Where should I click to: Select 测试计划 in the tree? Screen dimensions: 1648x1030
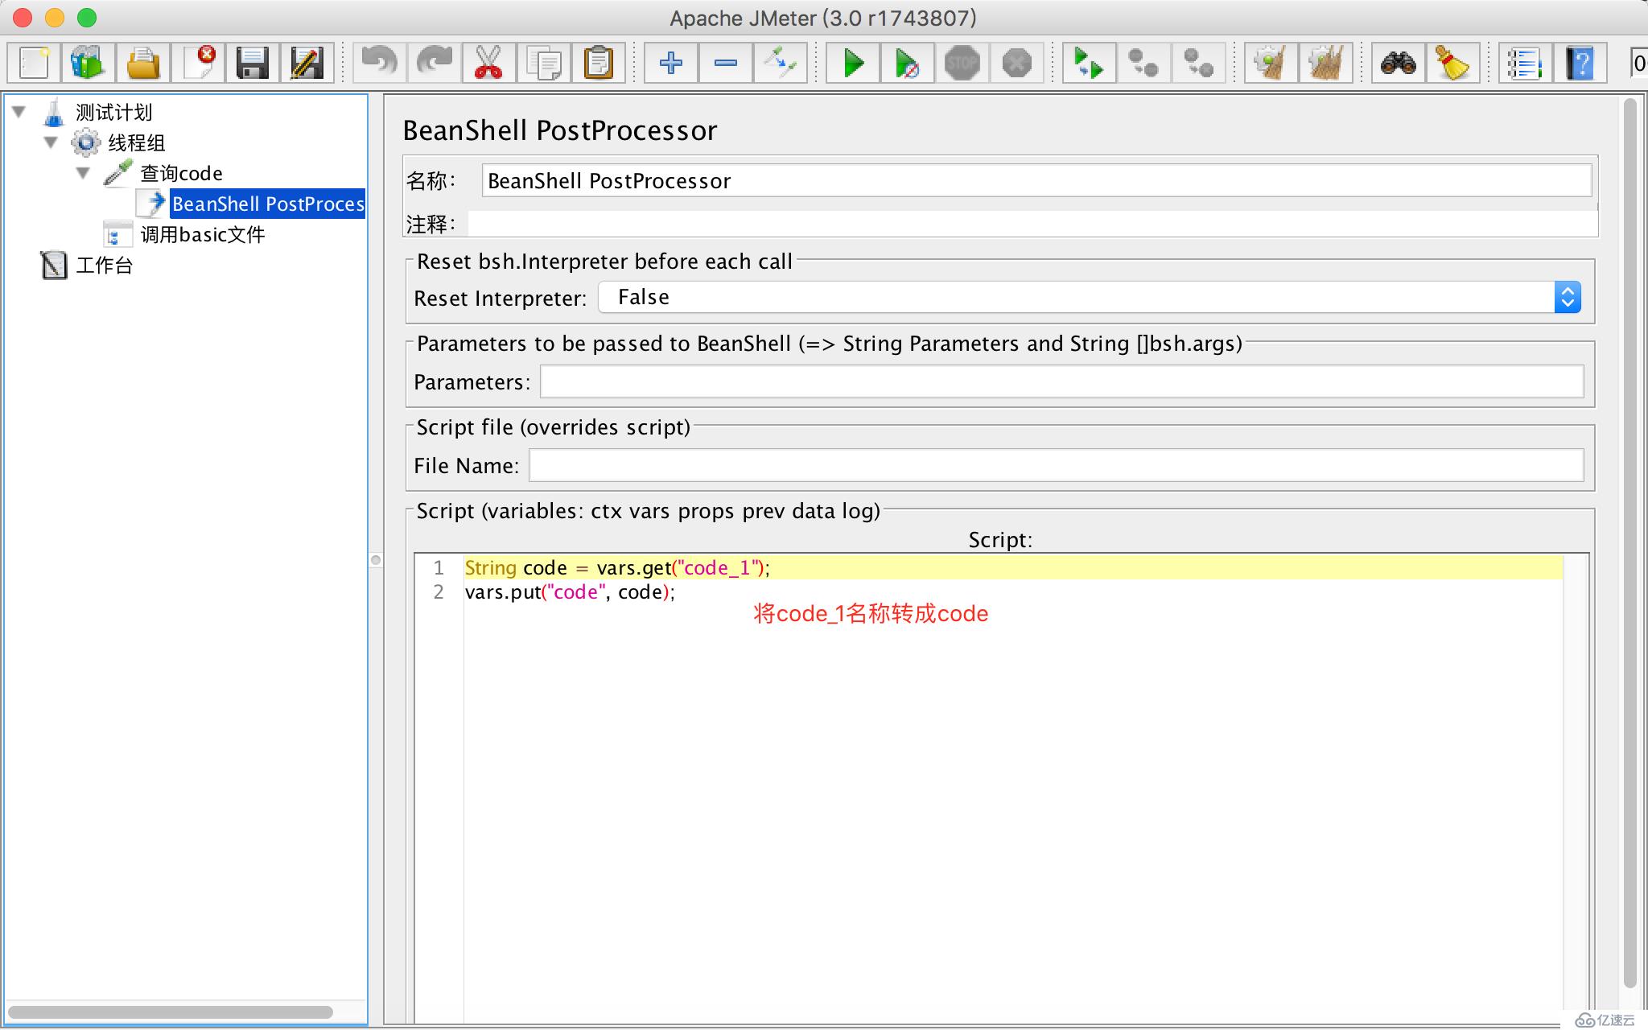coord(113,113)
